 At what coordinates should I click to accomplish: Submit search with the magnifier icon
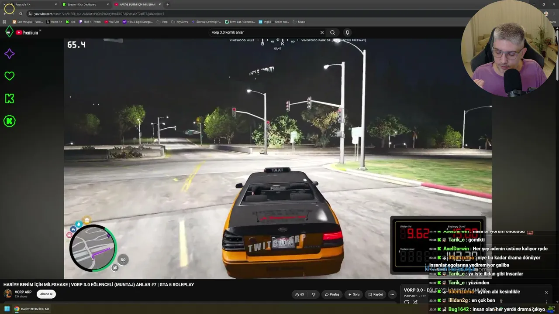(x=332, y=32)
